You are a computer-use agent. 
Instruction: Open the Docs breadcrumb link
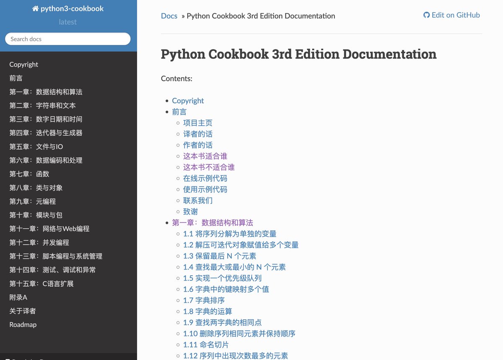click(169, 16)
